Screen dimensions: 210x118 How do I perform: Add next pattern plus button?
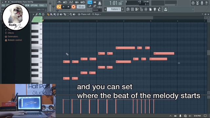pyautogui.click(x=122, y=9)
